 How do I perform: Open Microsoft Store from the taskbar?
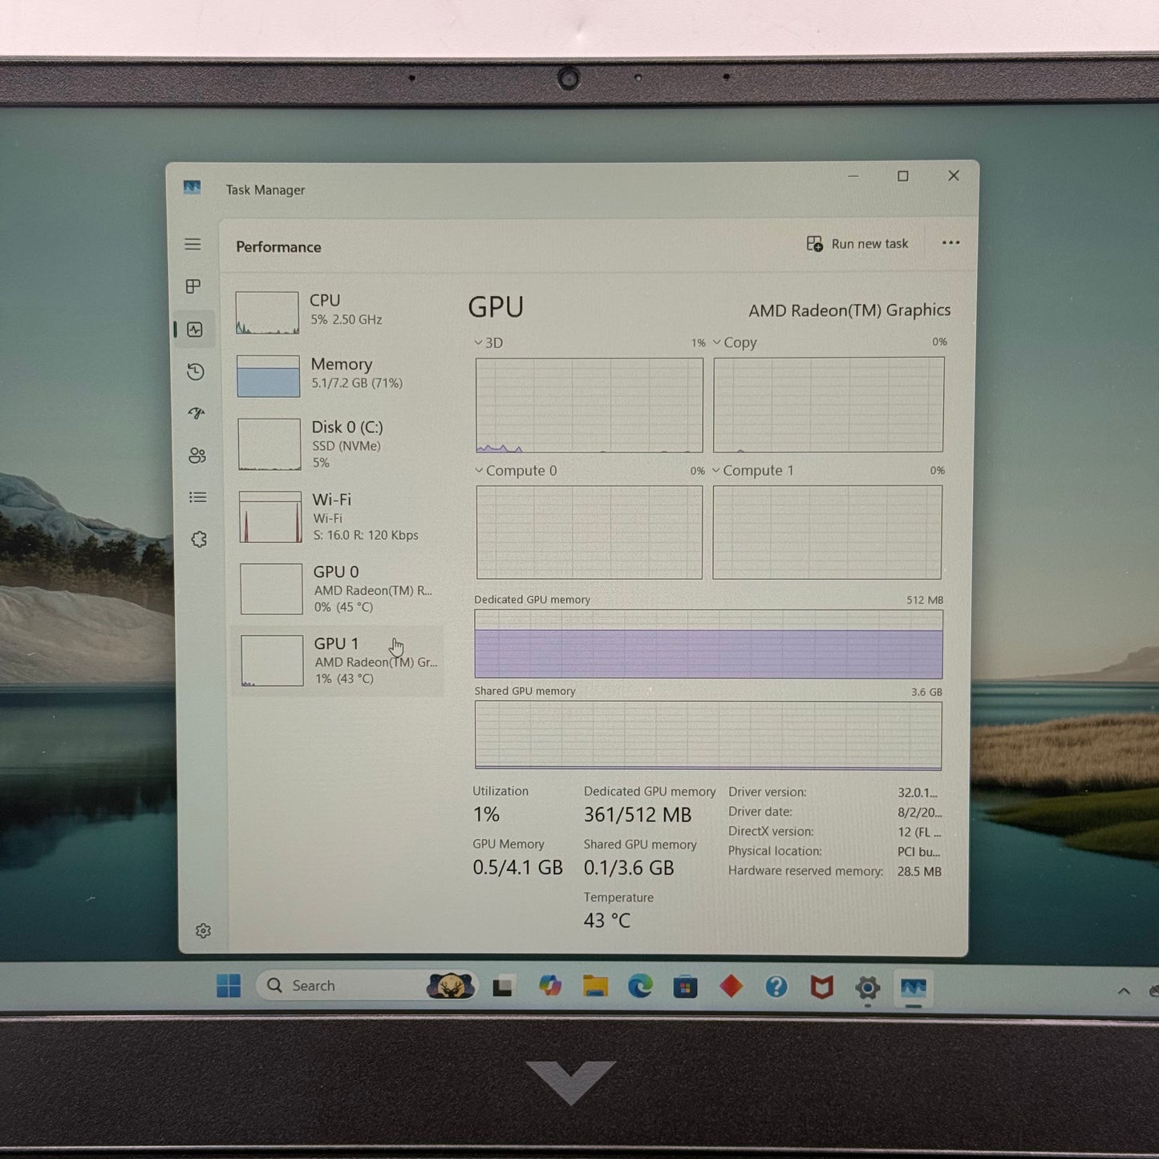click(685, 987)
